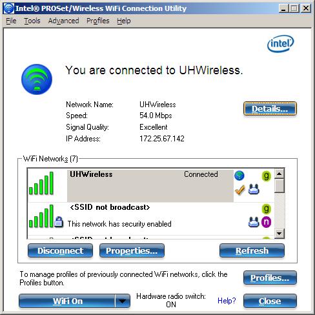
Task: Select the UHWireless network row
Action: [x=150, y=185]
